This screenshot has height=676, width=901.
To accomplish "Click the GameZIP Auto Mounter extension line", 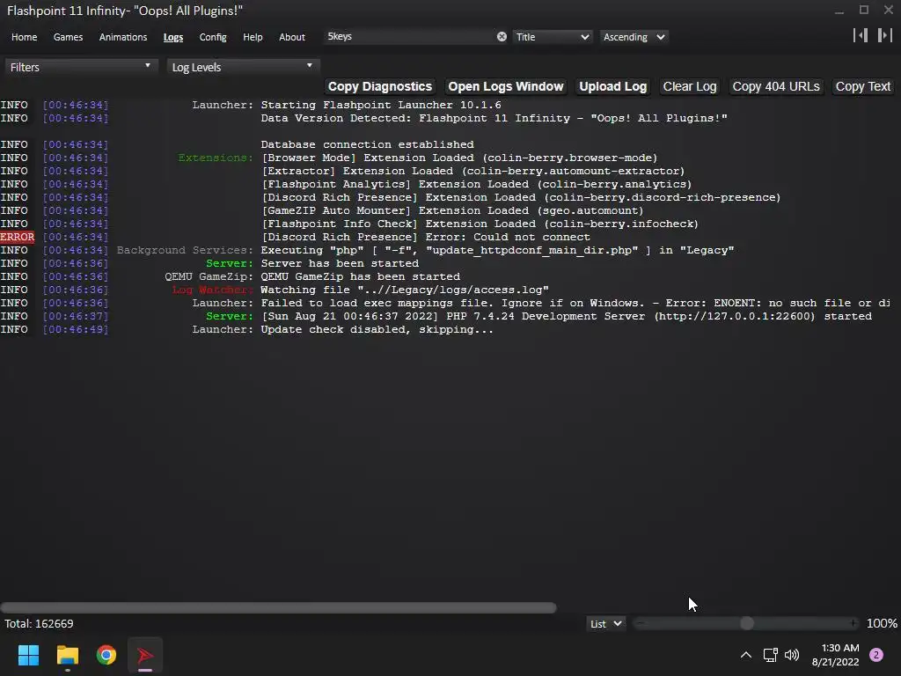I will click(452, 210).
